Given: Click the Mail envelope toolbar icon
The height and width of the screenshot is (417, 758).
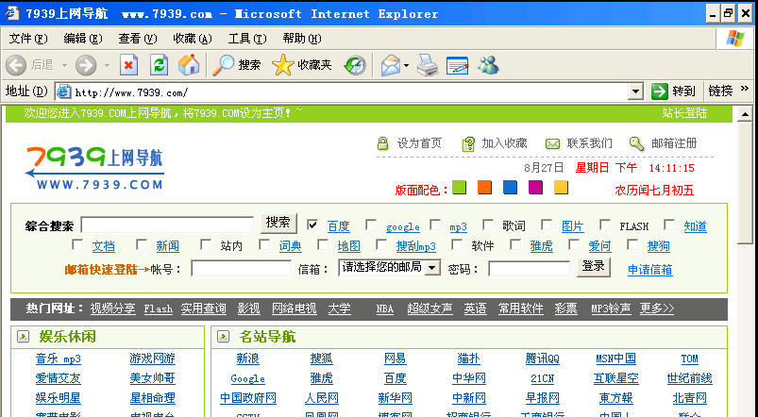Looking at the screenshot, I should click(391, 65).
